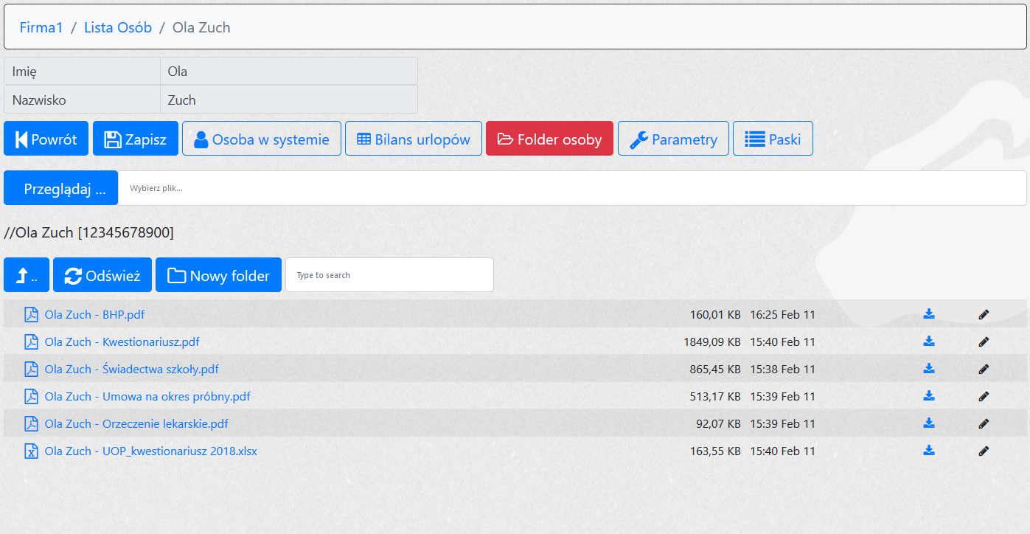Edit the UOP_kwestionariusz 2018.xlsx entry
Image resolution: width=1030 pixels, height=534 pixels.
coord(984,451)
